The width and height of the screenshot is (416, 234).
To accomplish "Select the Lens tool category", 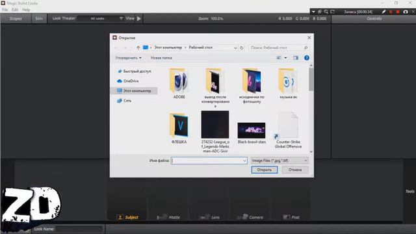I will click(x=210, y=217).
